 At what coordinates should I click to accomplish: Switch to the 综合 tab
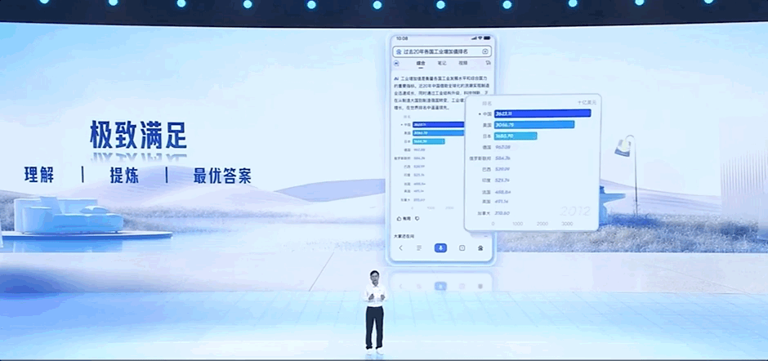click(421, 63)
